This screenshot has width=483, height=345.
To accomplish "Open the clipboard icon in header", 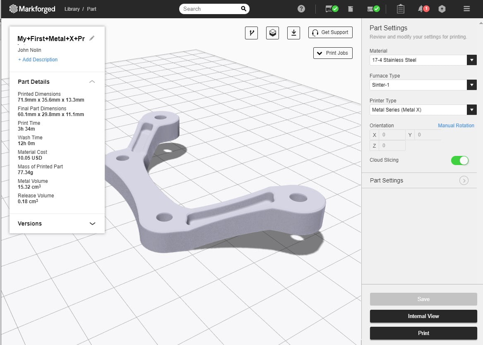I will tap(401, 9).
